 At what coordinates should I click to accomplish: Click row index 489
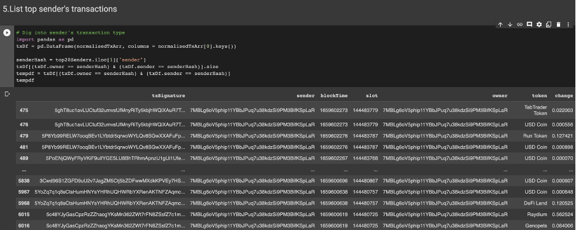(24, 158)
